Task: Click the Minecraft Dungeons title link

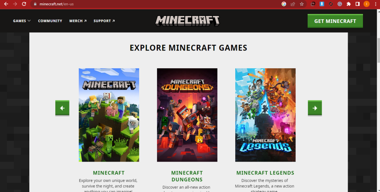Action: pos(187,176)
